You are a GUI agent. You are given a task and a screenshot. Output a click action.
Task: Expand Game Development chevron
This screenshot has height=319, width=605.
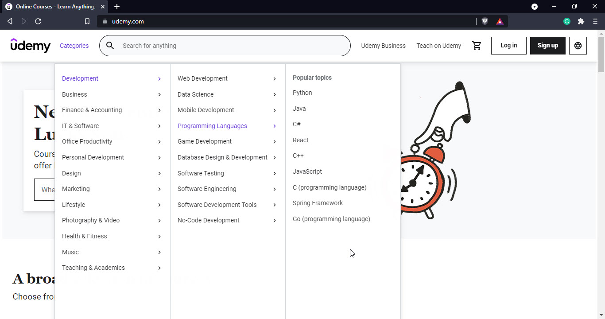pos(275,142)
